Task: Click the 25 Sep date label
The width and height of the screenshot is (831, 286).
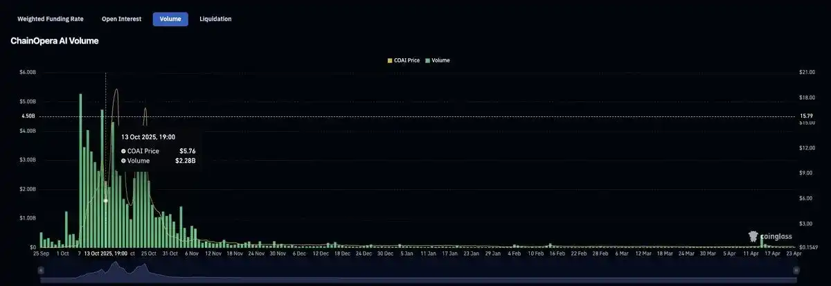Action: pos(41,253)
